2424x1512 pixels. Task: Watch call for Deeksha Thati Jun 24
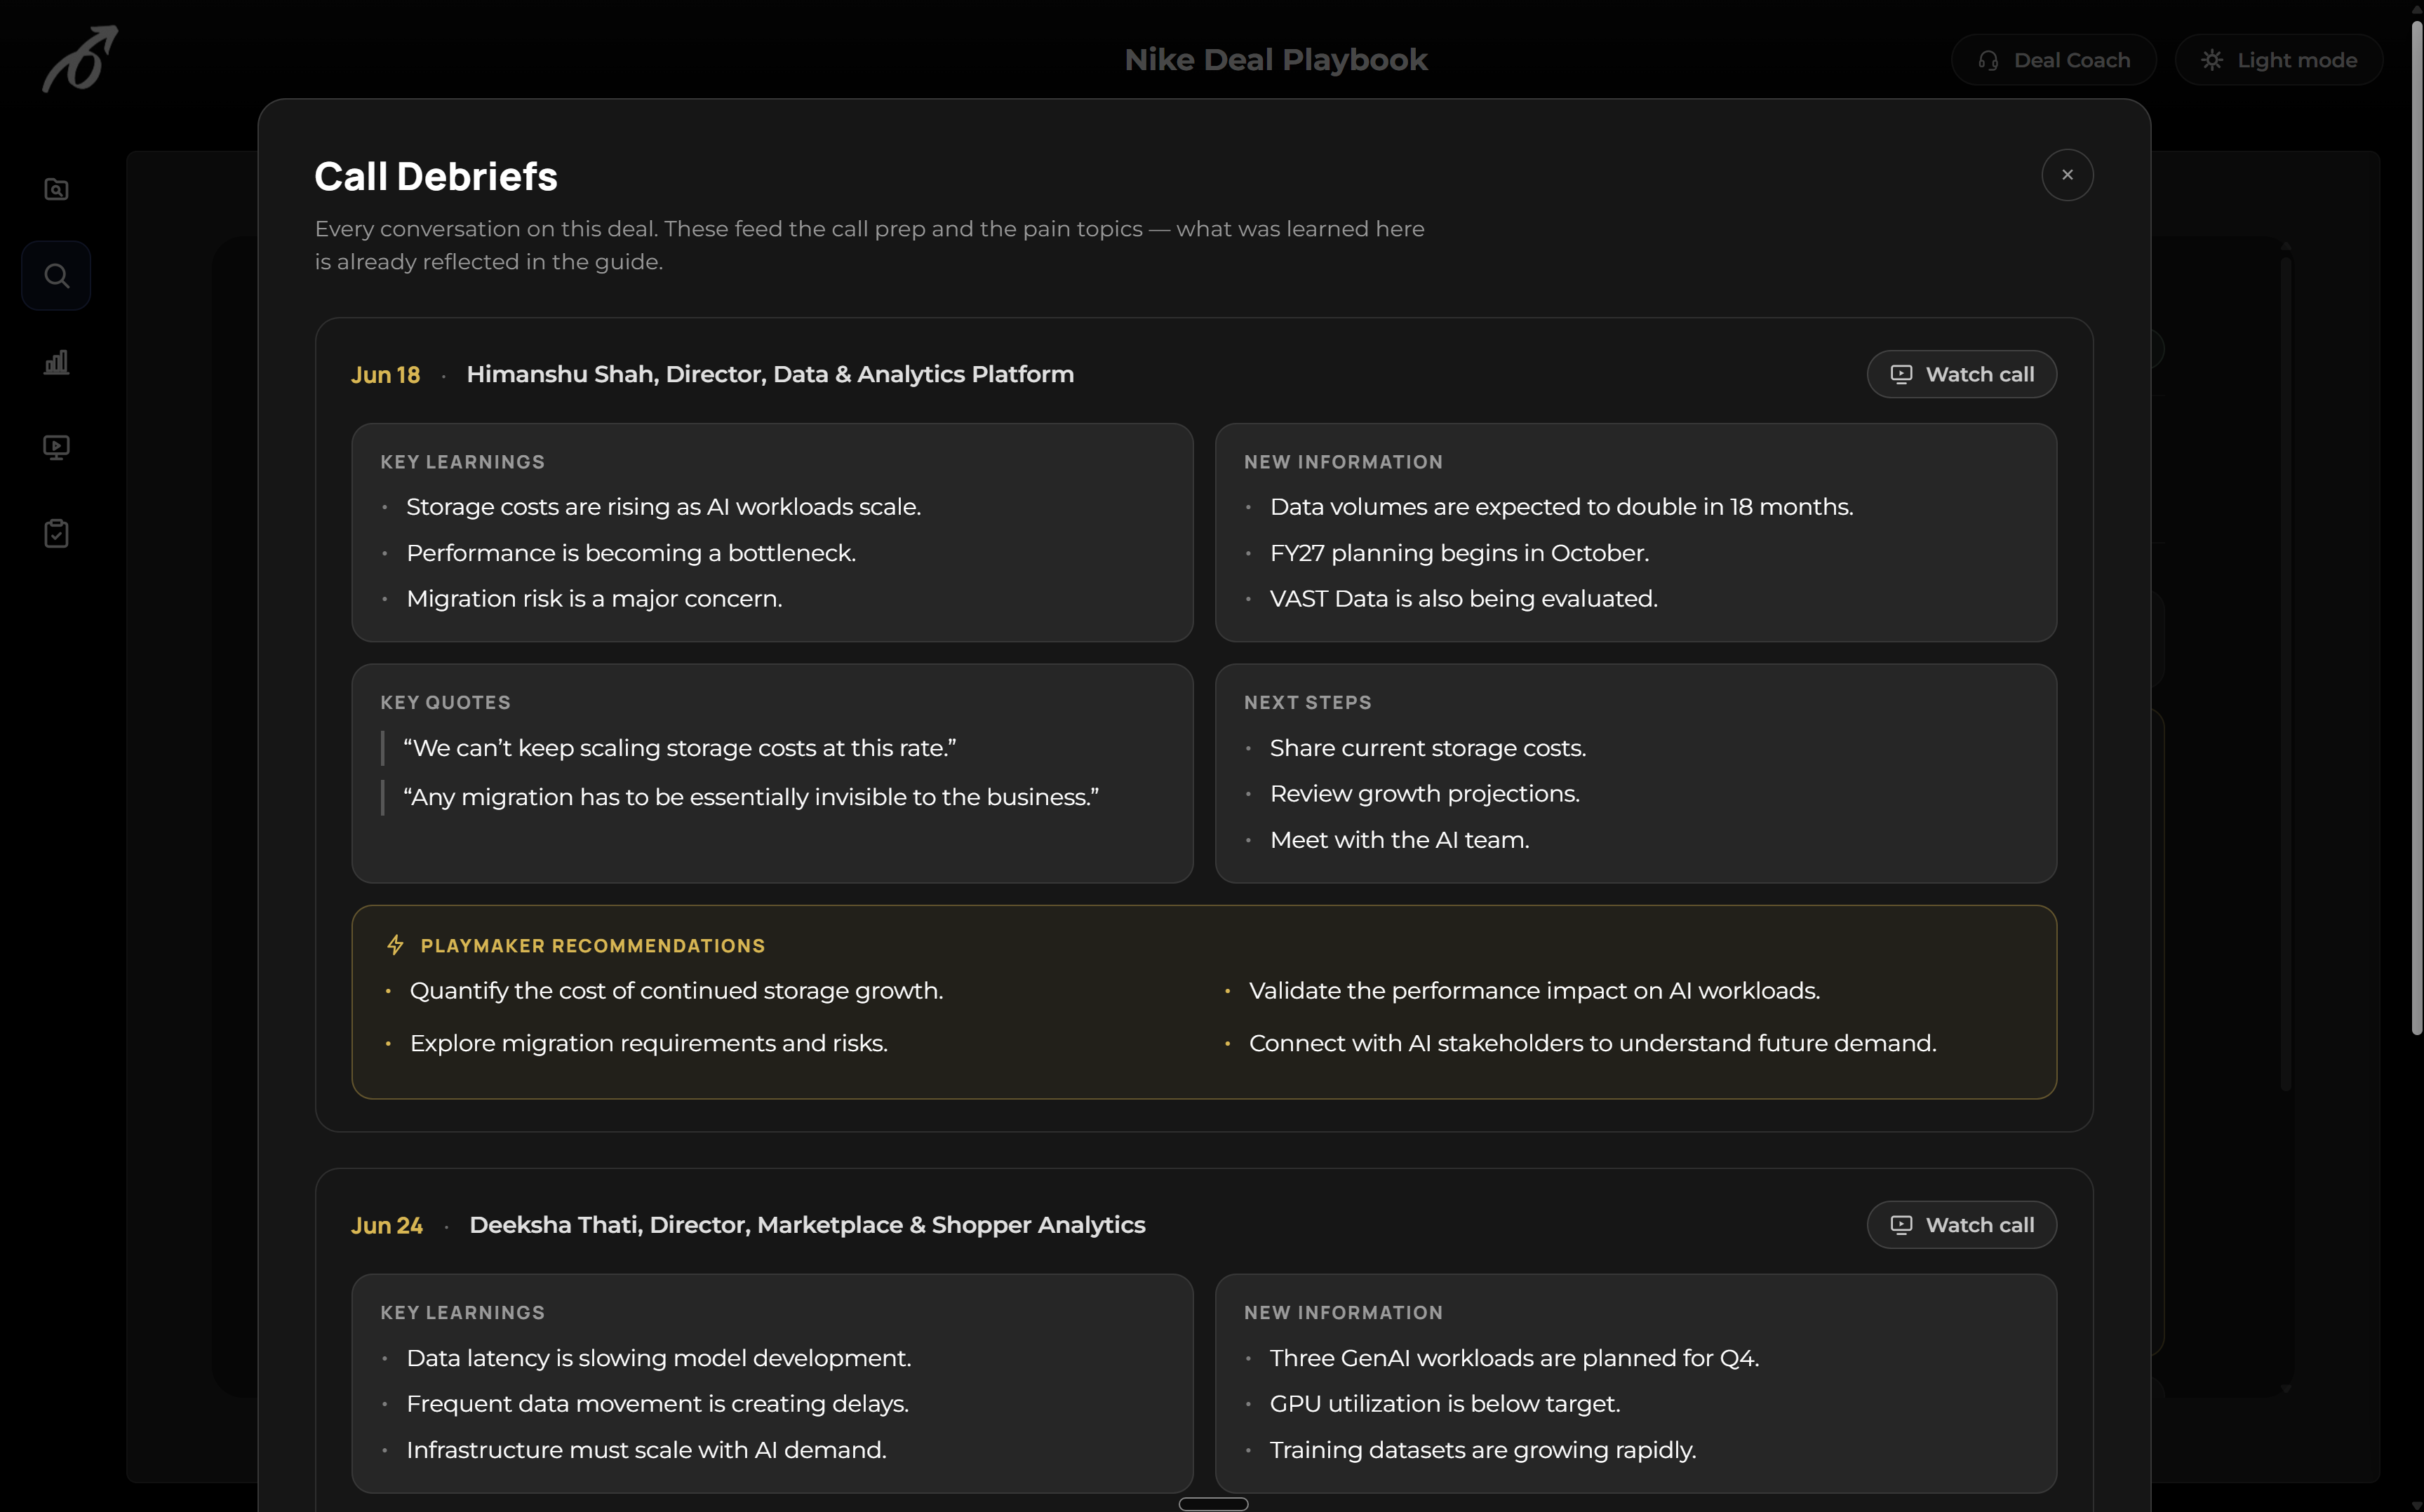1961,1225
